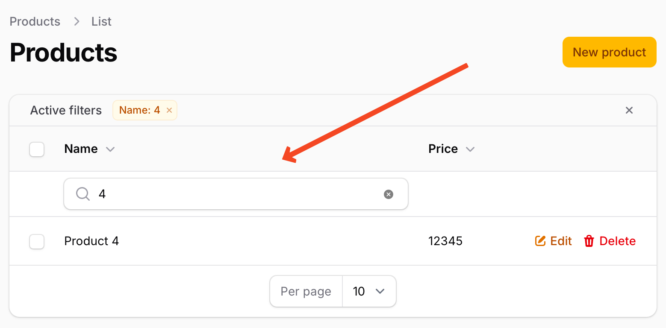This screenshot has height=328, width=666.
Task: Create a New product
Action: tap(609, 52)
